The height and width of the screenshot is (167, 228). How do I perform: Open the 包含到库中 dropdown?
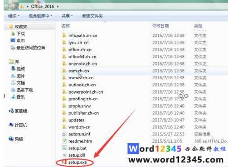pos(40,16)
